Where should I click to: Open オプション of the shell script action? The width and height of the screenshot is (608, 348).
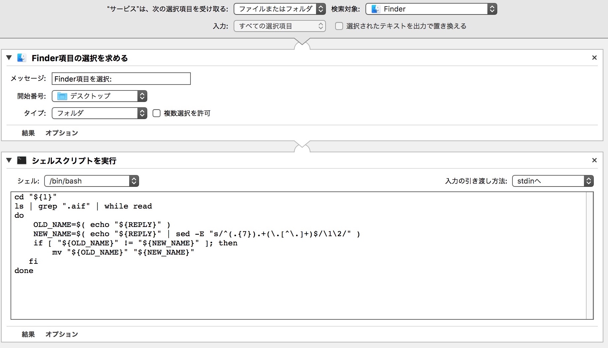click(x=62, y=334)
